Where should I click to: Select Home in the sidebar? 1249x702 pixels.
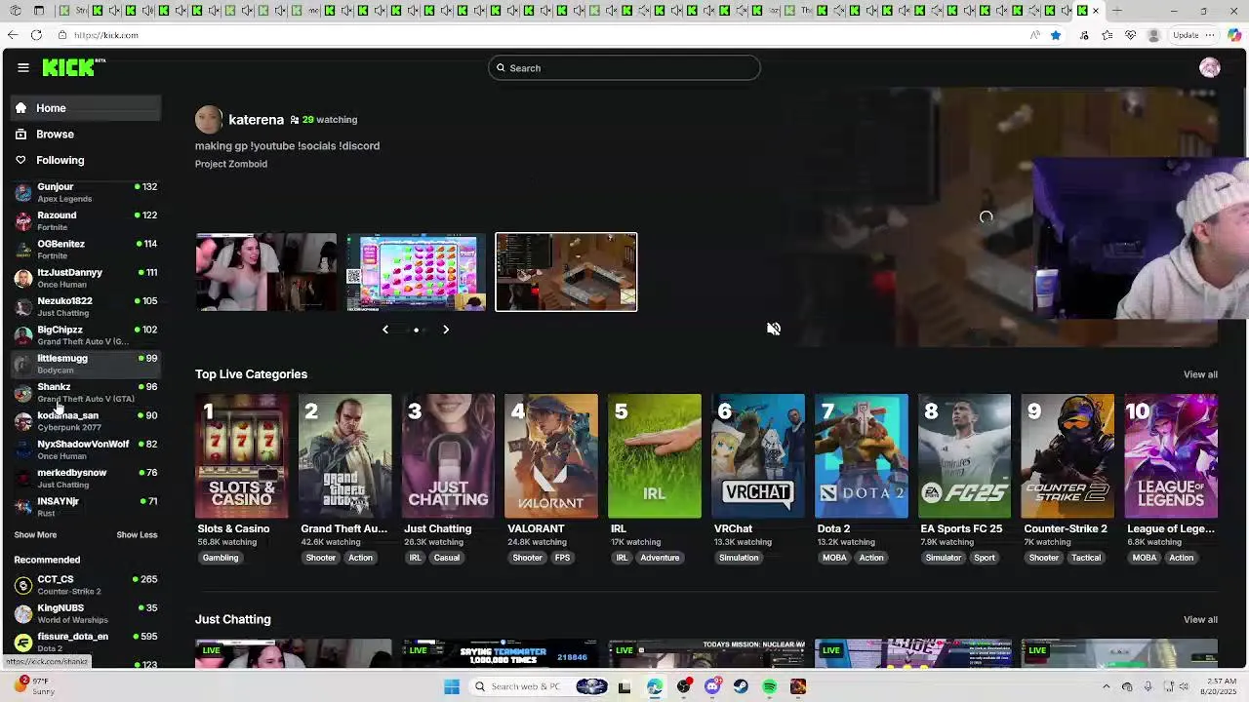[86, 108]
